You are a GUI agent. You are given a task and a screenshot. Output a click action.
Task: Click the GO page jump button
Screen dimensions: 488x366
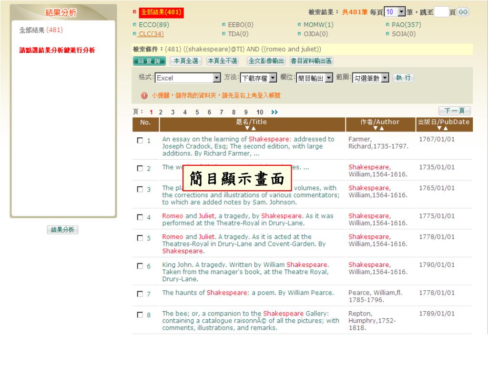(x=463, y=12)
